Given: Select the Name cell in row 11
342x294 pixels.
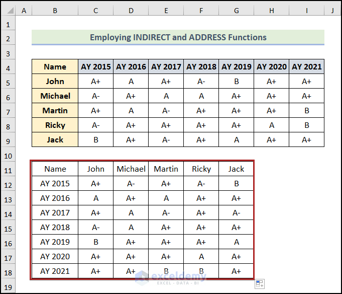Looking at the screenshot, I should tap(55, 169).
